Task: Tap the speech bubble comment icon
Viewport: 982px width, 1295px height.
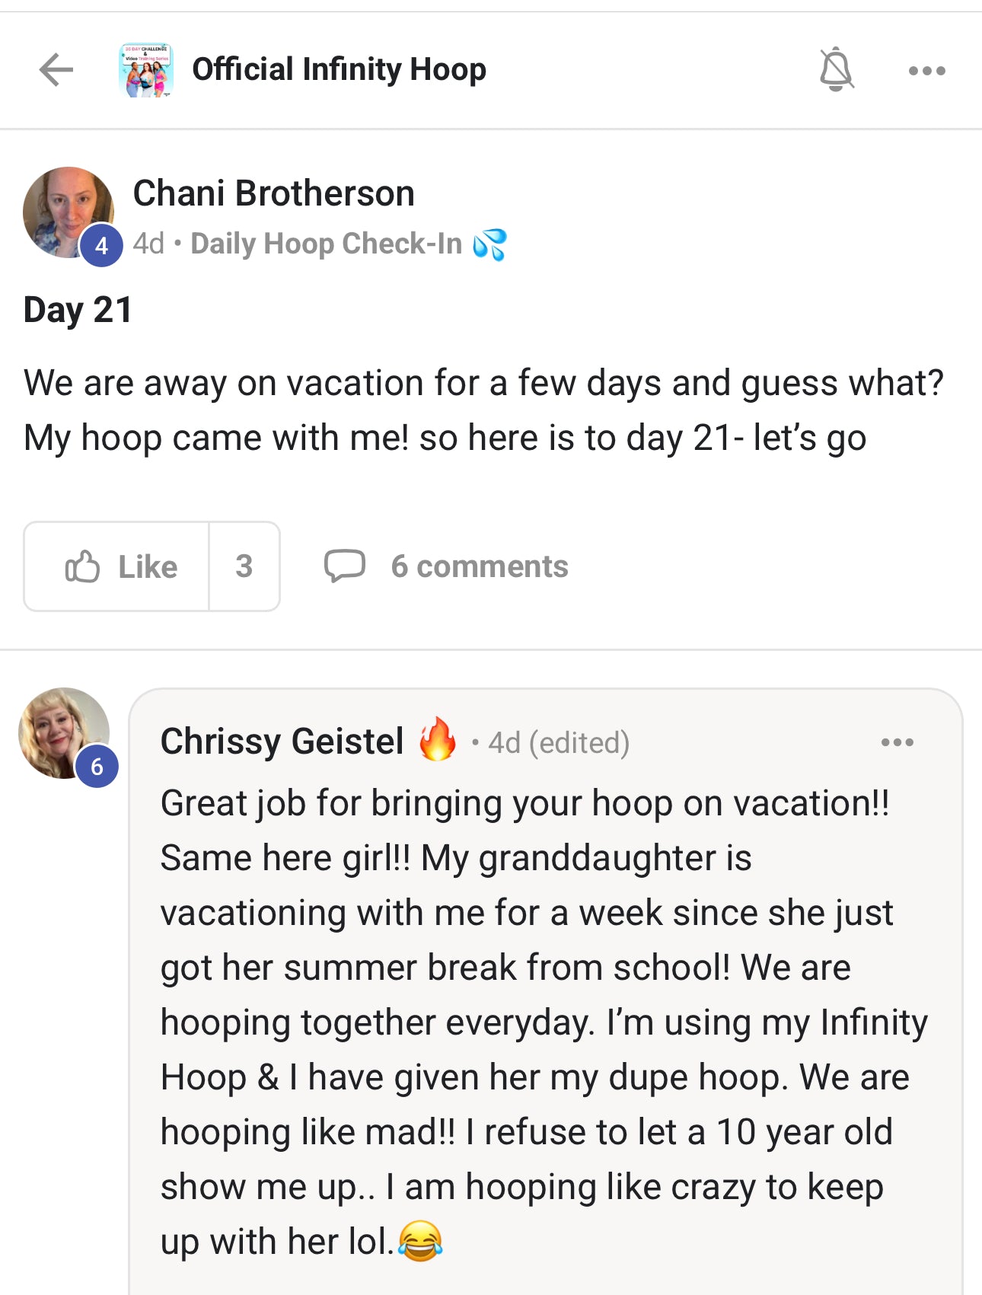Action: (x=344, y=566)
